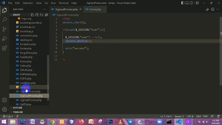Image resolution: width=222 pixels, height=125 pixels.
Task: Toggle the bottom panel layout icon
Action: tap(187, 3)
